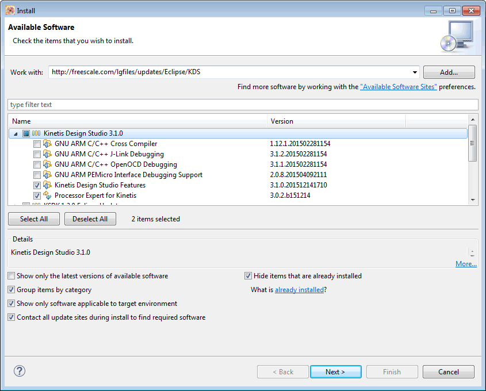Open the Available Software Sites preferences link
The image size is (486, 391).
398,87
